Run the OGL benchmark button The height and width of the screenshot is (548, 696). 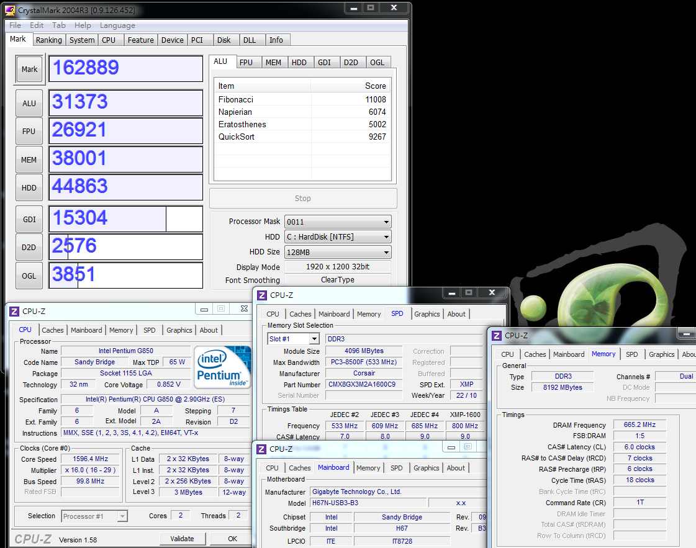29,276
